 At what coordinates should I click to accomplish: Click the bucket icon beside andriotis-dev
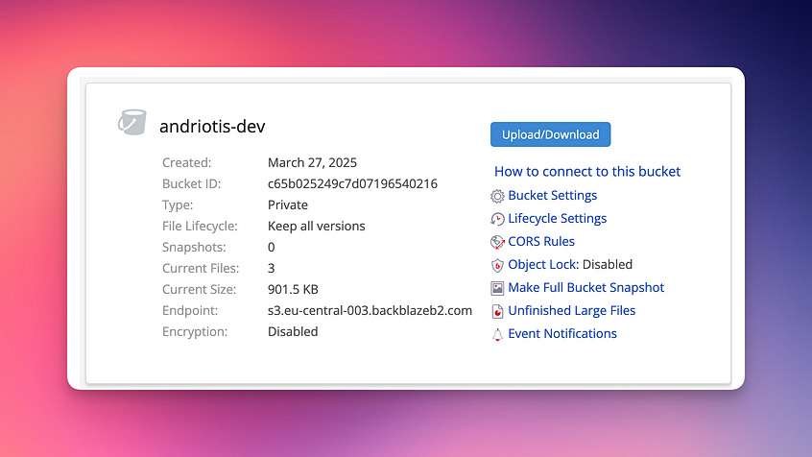132,122
